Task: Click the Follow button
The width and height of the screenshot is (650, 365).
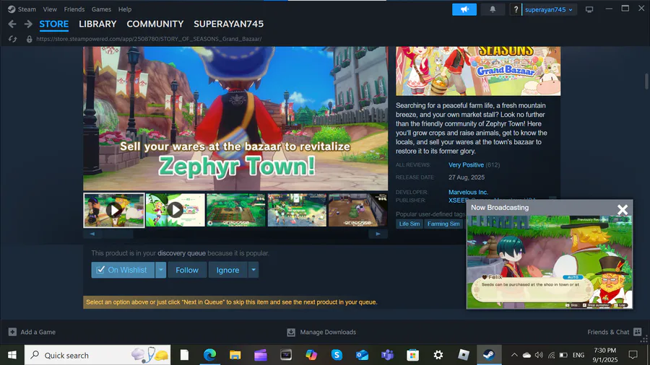Action: coord(187,270)
